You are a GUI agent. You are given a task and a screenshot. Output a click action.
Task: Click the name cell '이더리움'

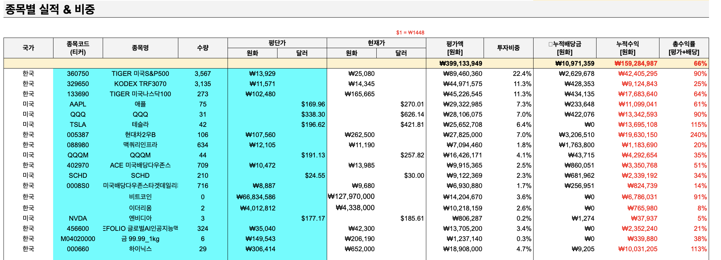pos(140,208)
